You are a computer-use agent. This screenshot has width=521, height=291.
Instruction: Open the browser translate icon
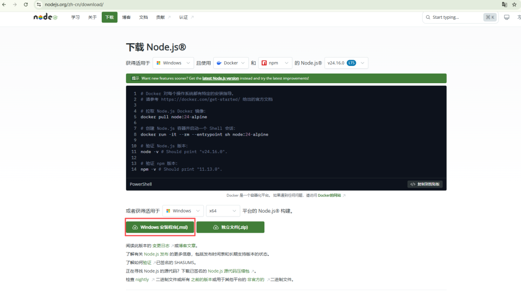coord(505,5)
